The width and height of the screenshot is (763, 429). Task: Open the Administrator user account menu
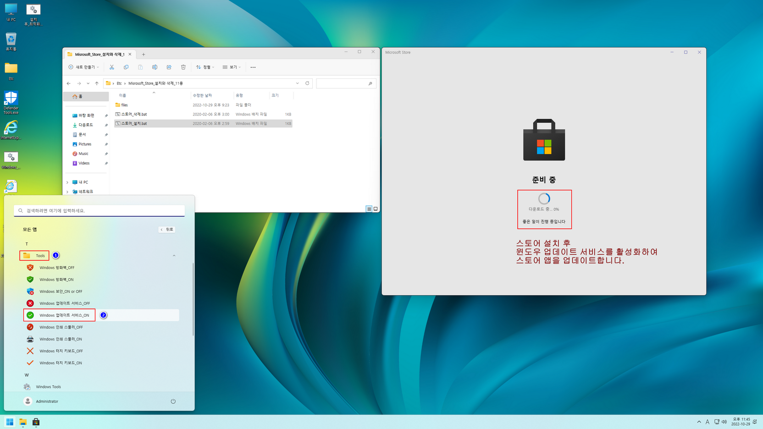click(x=41, y=401)
